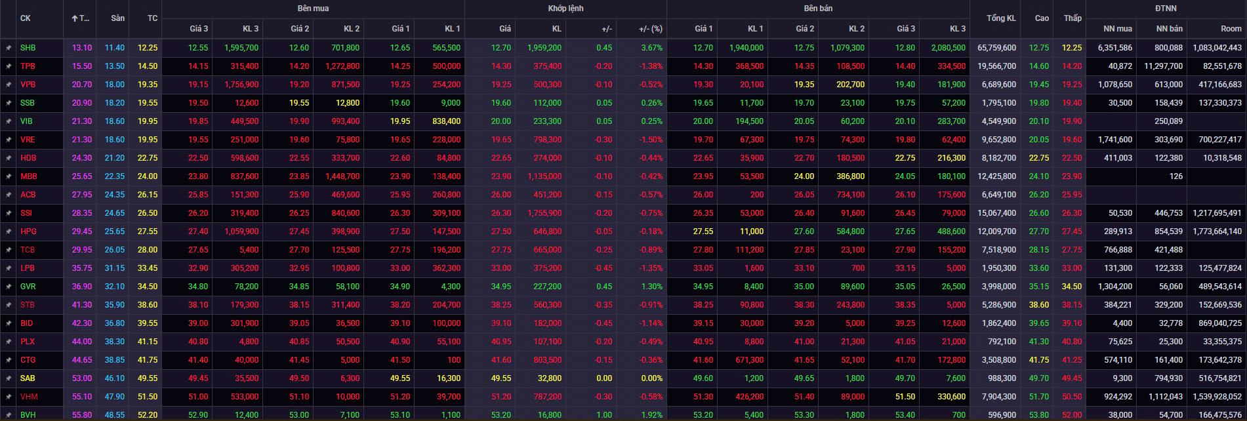Pin the SHB row
The height and width of the screenshot is (421, 1247).
pyautogui.click(x=9, y=48)
